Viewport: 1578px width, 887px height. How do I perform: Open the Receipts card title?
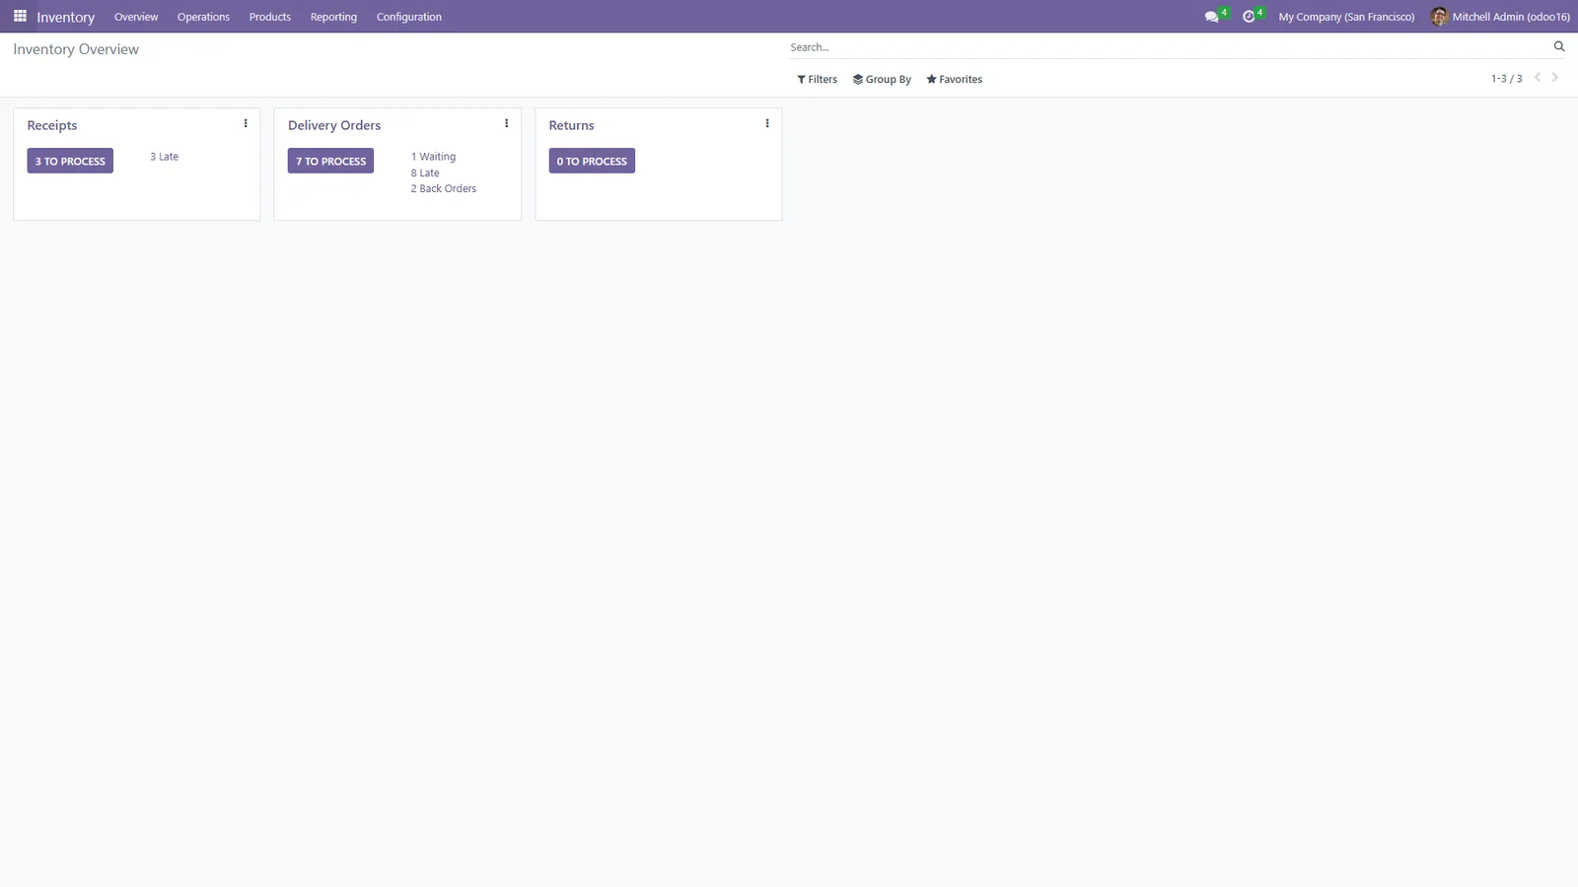(52, 125)
